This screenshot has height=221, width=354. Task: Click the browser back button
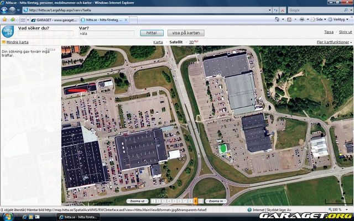4,10
